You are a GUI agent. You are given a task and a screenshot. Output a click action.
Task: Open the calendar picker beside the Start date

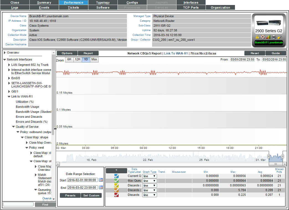(x=101, y=180)
